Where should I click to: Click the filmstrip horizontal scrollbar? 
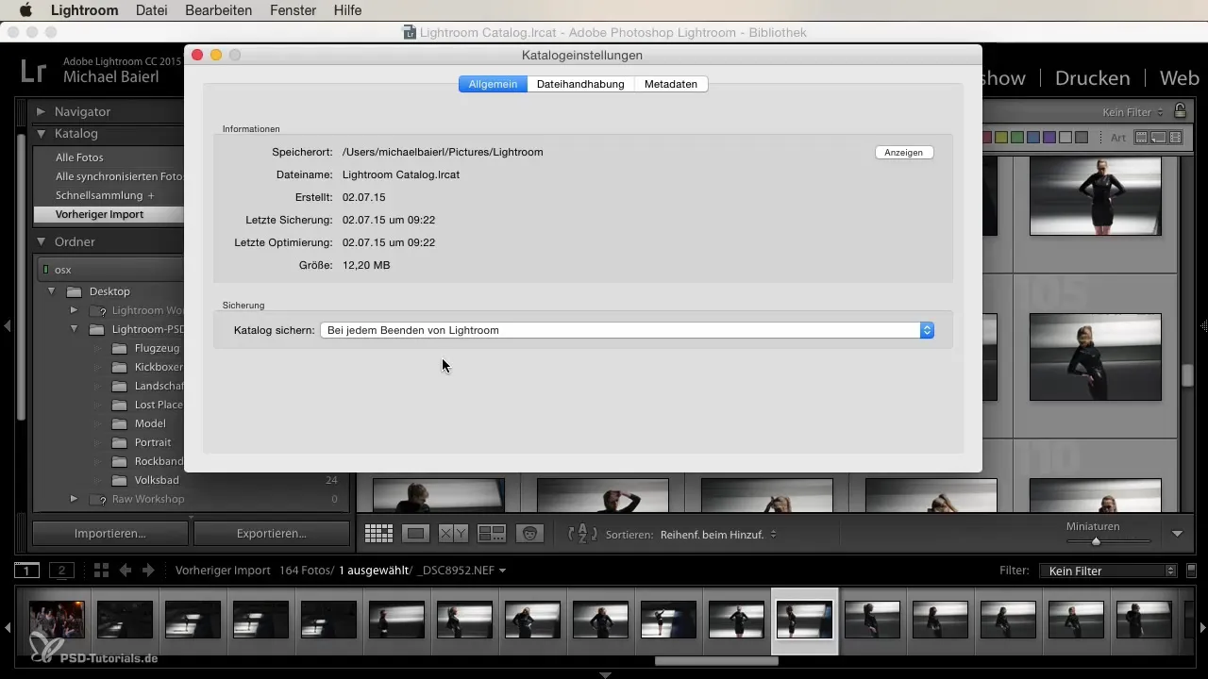click(x=717, y=661)
